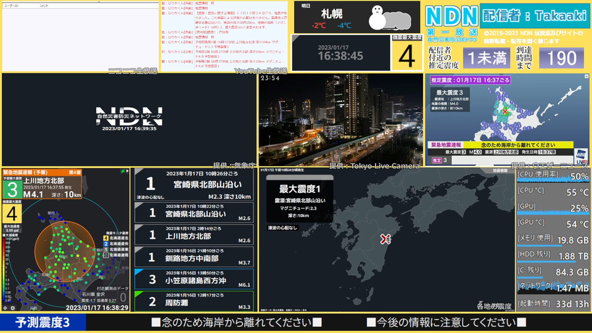This screenshot has width=592, height=333.
Task: Click the 最大震度1 info box on Kyushu map
Action: [x=300, y=199]
